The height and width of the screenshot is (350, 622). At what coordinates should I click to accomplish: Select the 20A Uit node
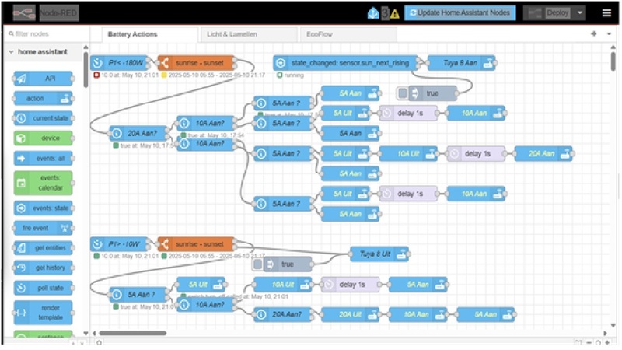coord(351,315)
